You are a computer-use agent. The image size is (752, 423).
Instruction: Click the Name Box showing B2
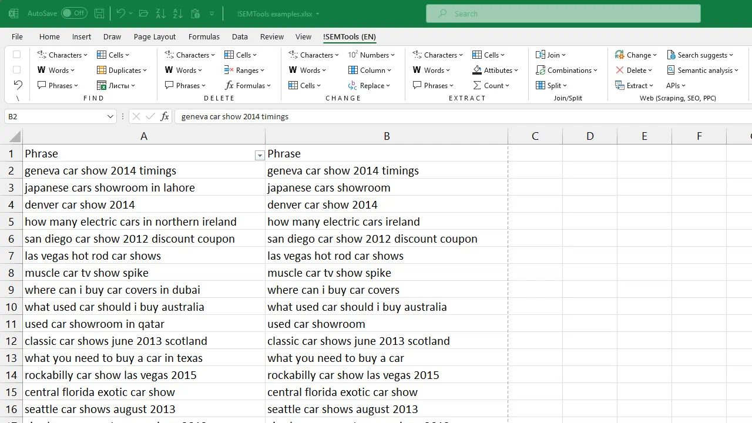(x=60, y=116)
